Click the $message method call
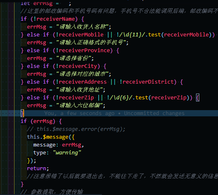The height and width of the screenshot is (195, 218). [56, 137]
